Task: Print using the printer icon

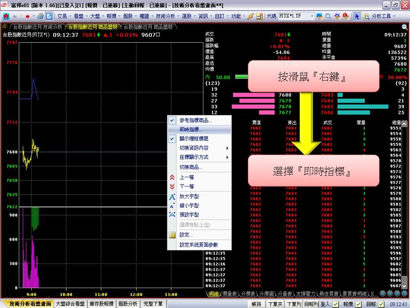Action: 40,16
